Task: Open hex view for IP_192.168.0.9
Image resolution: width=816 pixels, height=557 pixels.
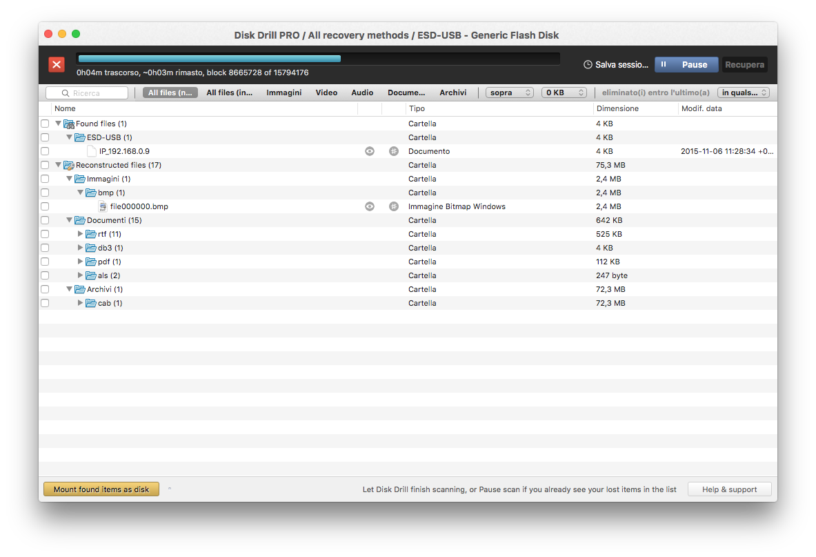Action: point(394,151)
